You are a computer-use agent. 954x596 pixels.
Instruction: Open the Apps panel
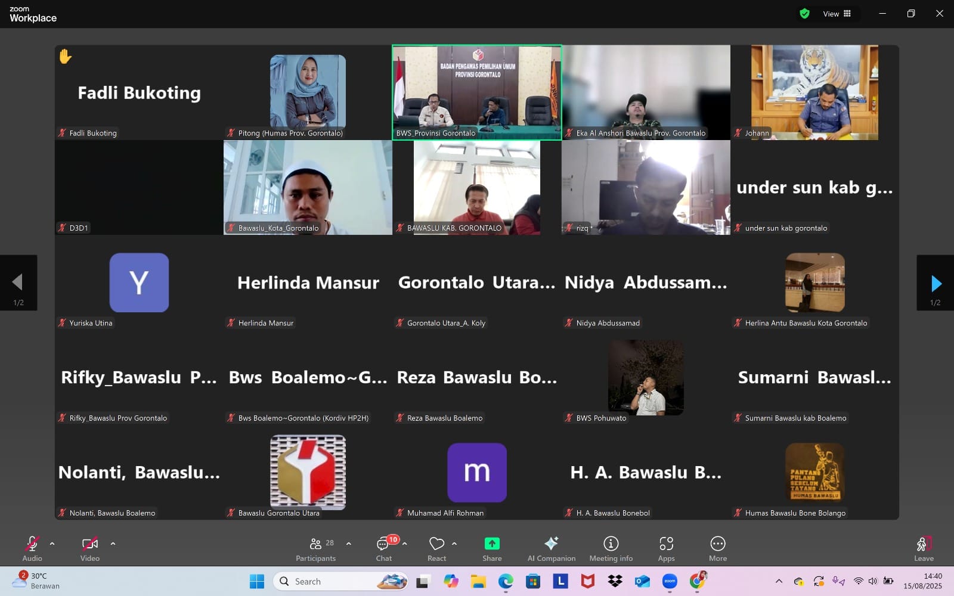coord(666,548)
